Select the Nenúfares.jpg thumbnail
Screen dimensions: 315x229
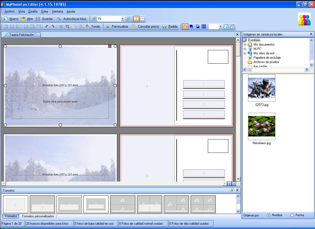click(262, 126)
